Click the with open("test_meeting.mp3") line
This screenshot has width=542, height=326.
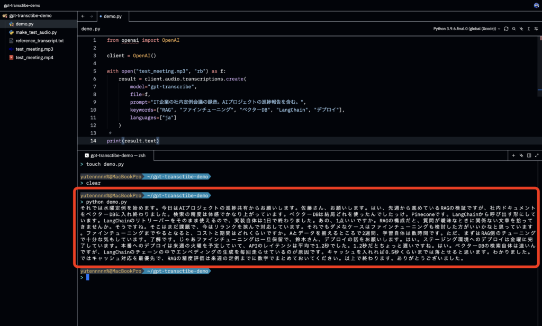(x=166, y=71)
